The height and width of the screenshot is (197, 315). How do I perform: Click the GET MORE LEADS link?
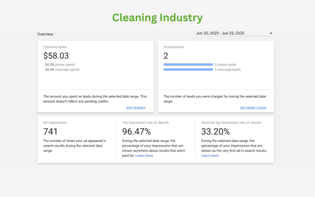click(x=253, y=108)
